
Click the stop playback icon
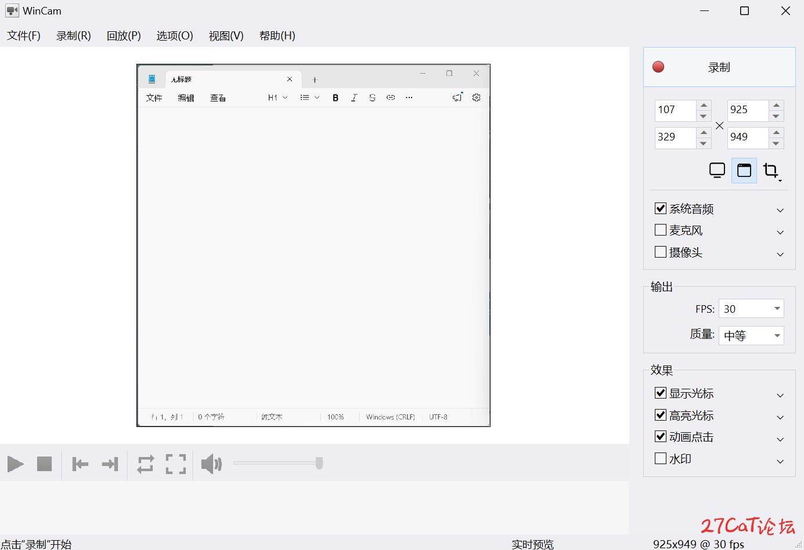[x=45, y=464]
